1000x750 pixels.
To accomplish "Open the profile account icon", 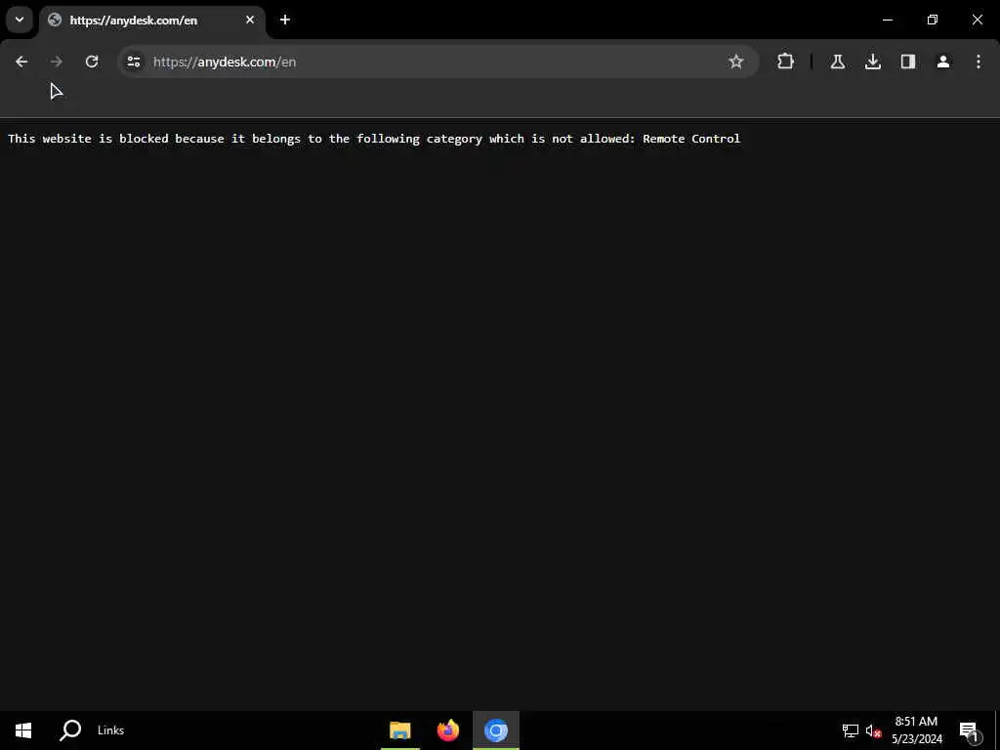I will coord(943,62).
